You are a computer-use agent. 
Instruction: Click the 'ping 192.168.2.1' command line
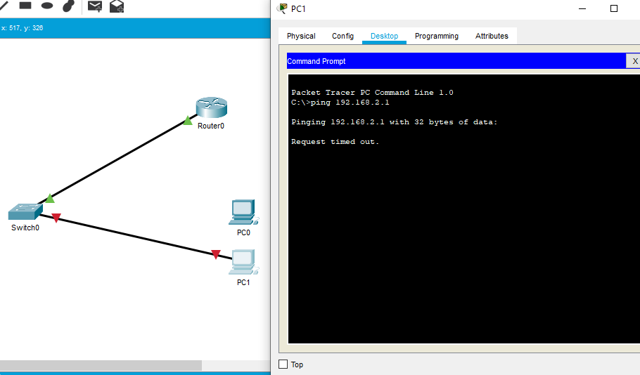click(340, 103)
